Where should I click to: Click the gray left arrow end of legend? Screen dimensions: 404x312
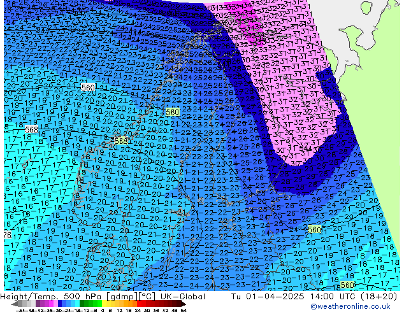15,304
